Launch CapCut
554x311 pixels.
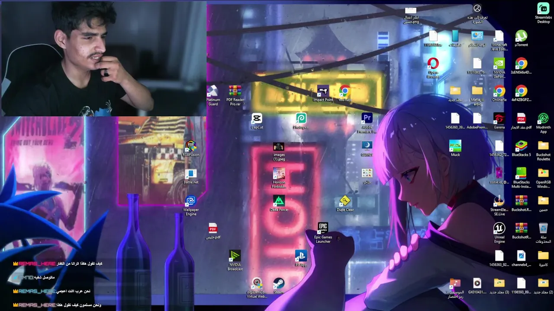[257, 121]
